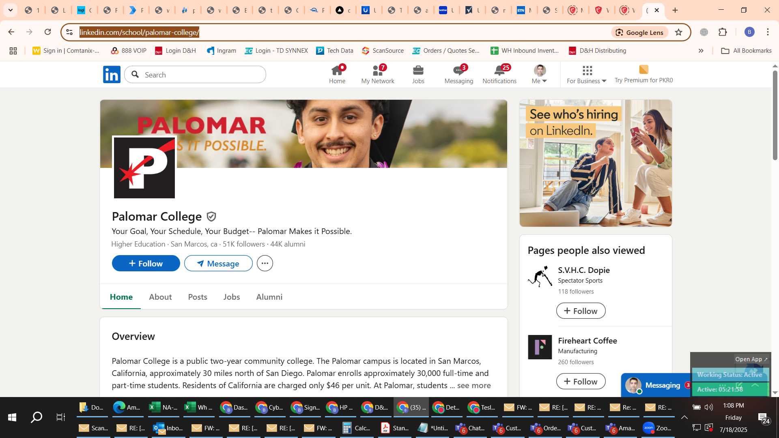Open the tab search dropdown arrow
Screen dimensions: 779x438
click(11, 10)
